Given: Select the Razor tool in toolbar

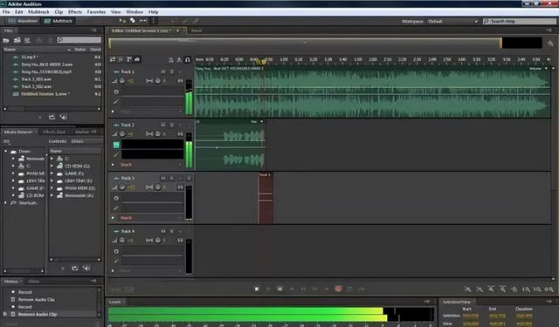Looking at the screenshot, I should [x=133, y=21].
